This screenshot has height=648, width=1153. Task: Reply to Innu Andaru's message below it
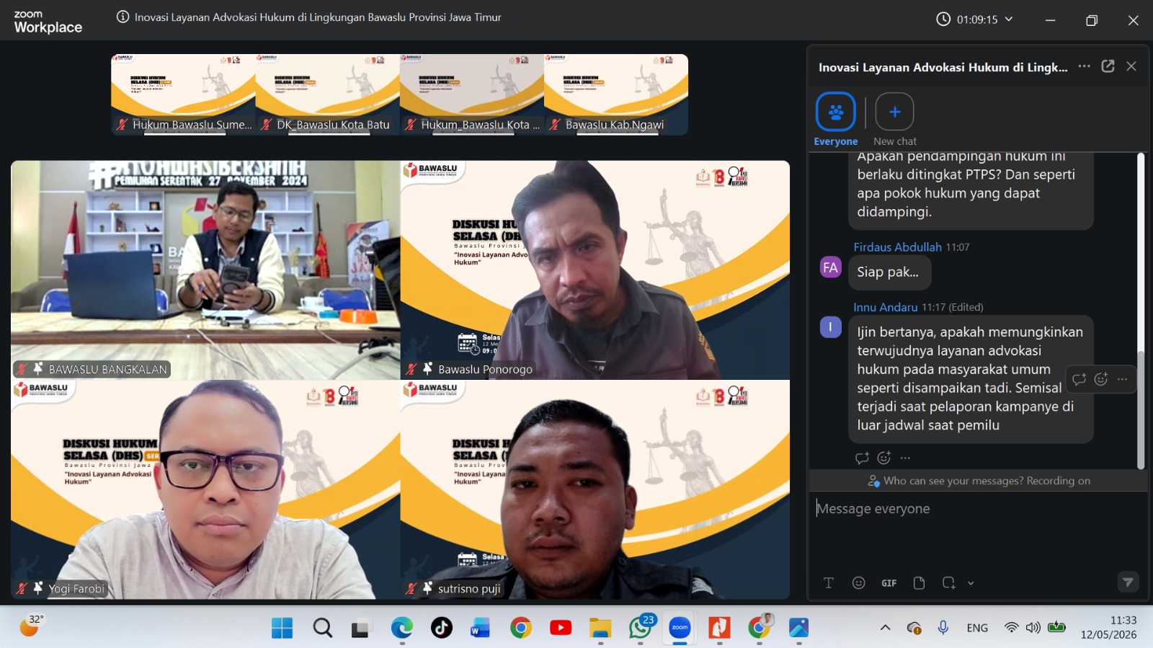tap(862, 458)
